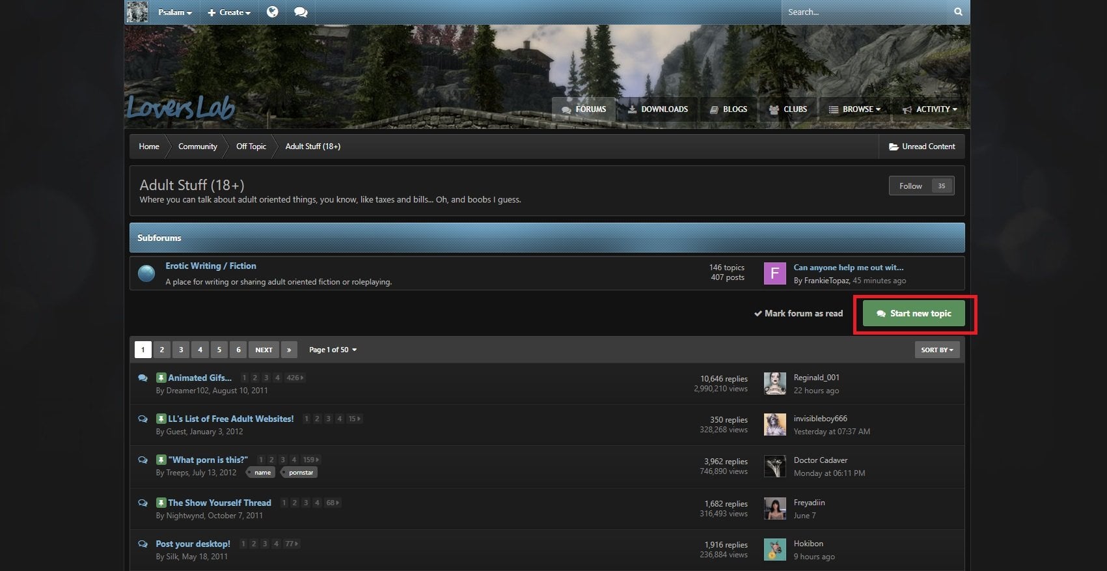Open Post your desktop topic
Image resolution: width=1107 pixels, height=571 pixels.
(x=193, y=544)
